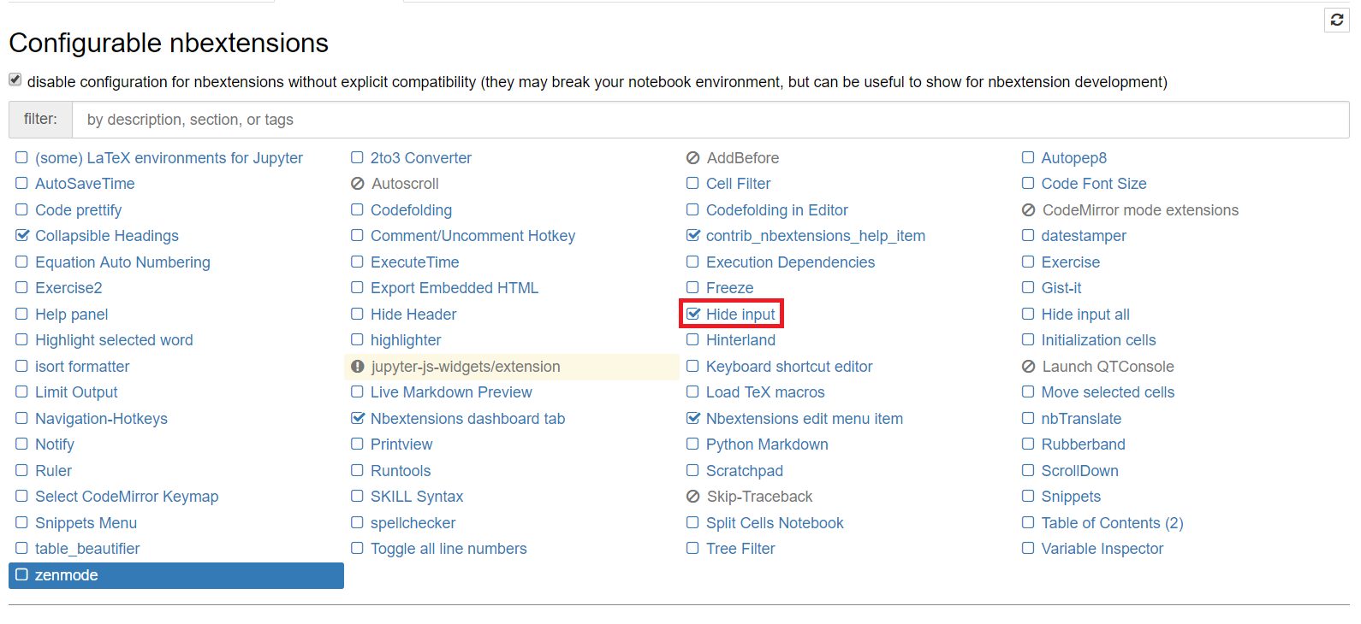Click the warning icon beside jupyter-js-widgets/extension
The height and width of the screenshot is (624, 1361).
358,367
